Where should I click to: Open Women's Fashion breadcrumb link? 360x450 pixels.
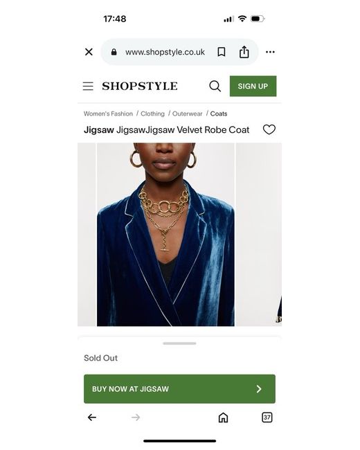pos(108,114)
